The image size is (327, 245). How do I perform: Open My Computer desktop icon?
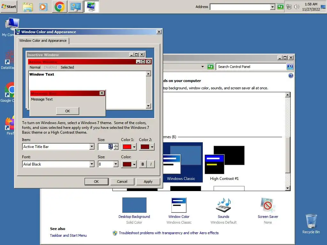[9, 27]
